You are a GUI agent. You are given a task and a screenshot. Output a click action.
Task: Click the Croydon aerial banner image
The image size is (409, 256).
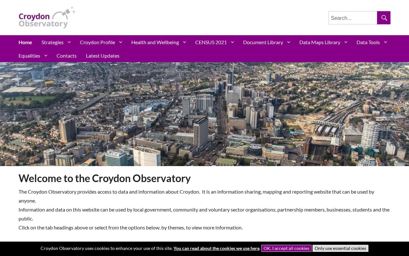click(x=204, y=114)
